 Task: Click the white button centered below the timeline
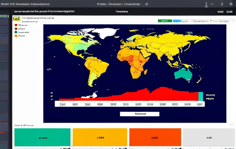pos(139,114)
